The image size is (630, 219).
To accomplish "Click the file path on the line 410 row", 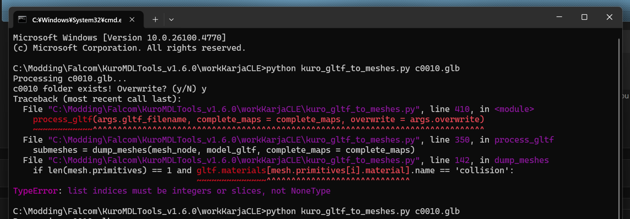I will click(234, 109).
